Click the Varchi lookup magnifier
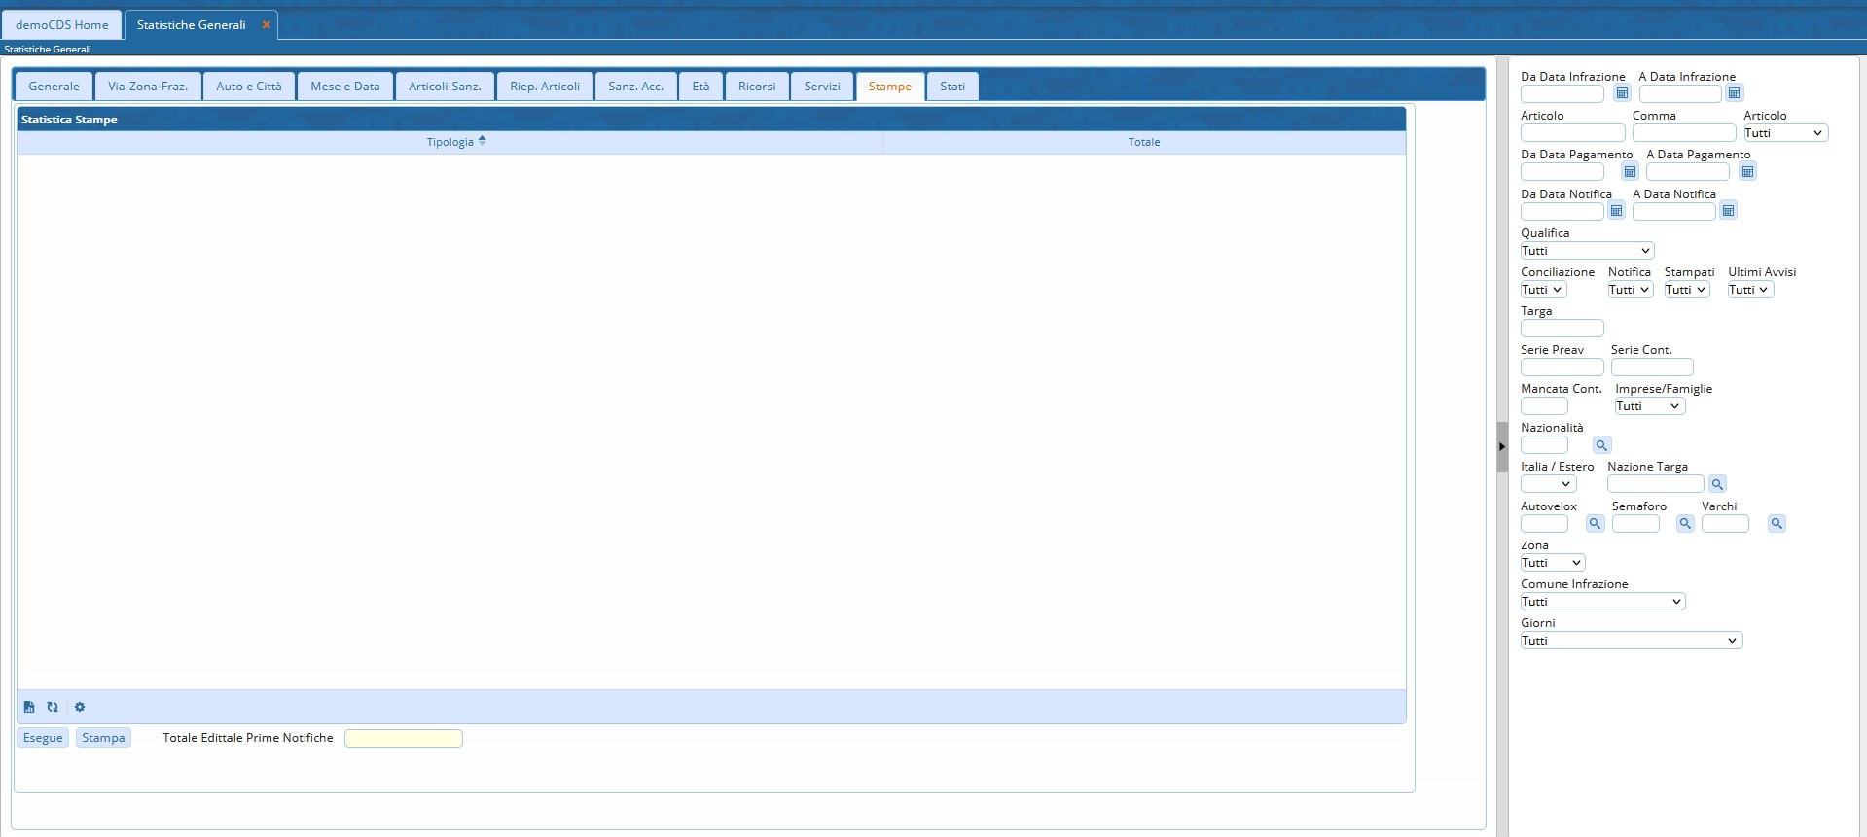1867x837 pixels. coord(1777,524)
